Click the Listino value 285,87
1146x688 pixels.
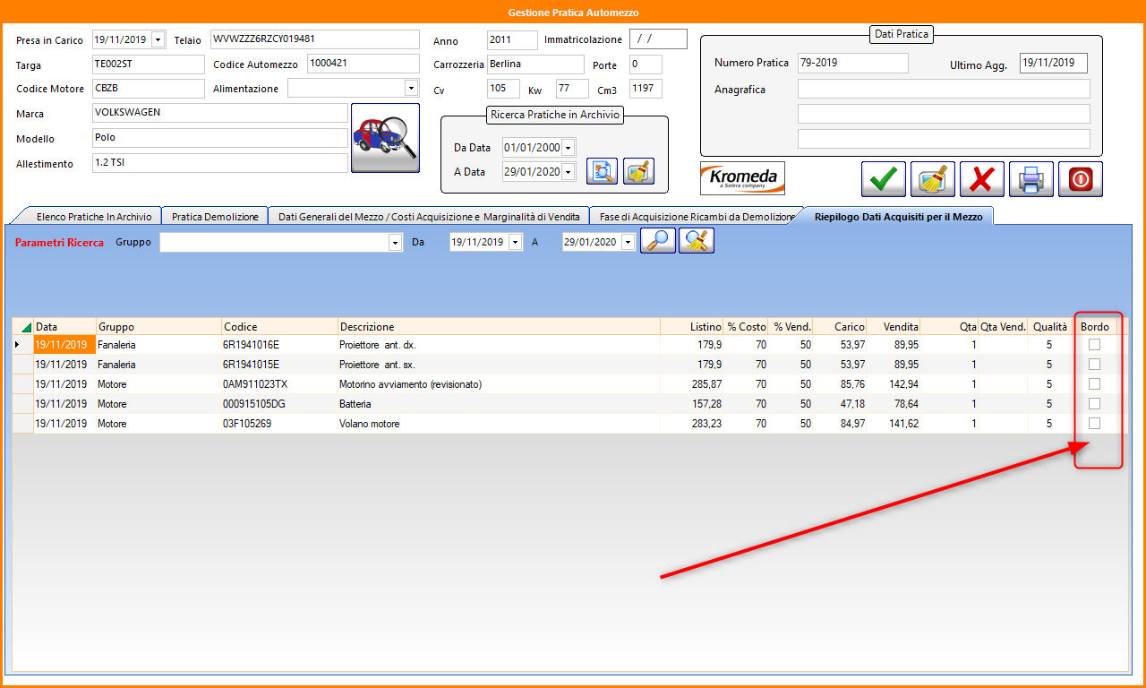[692, 384]
